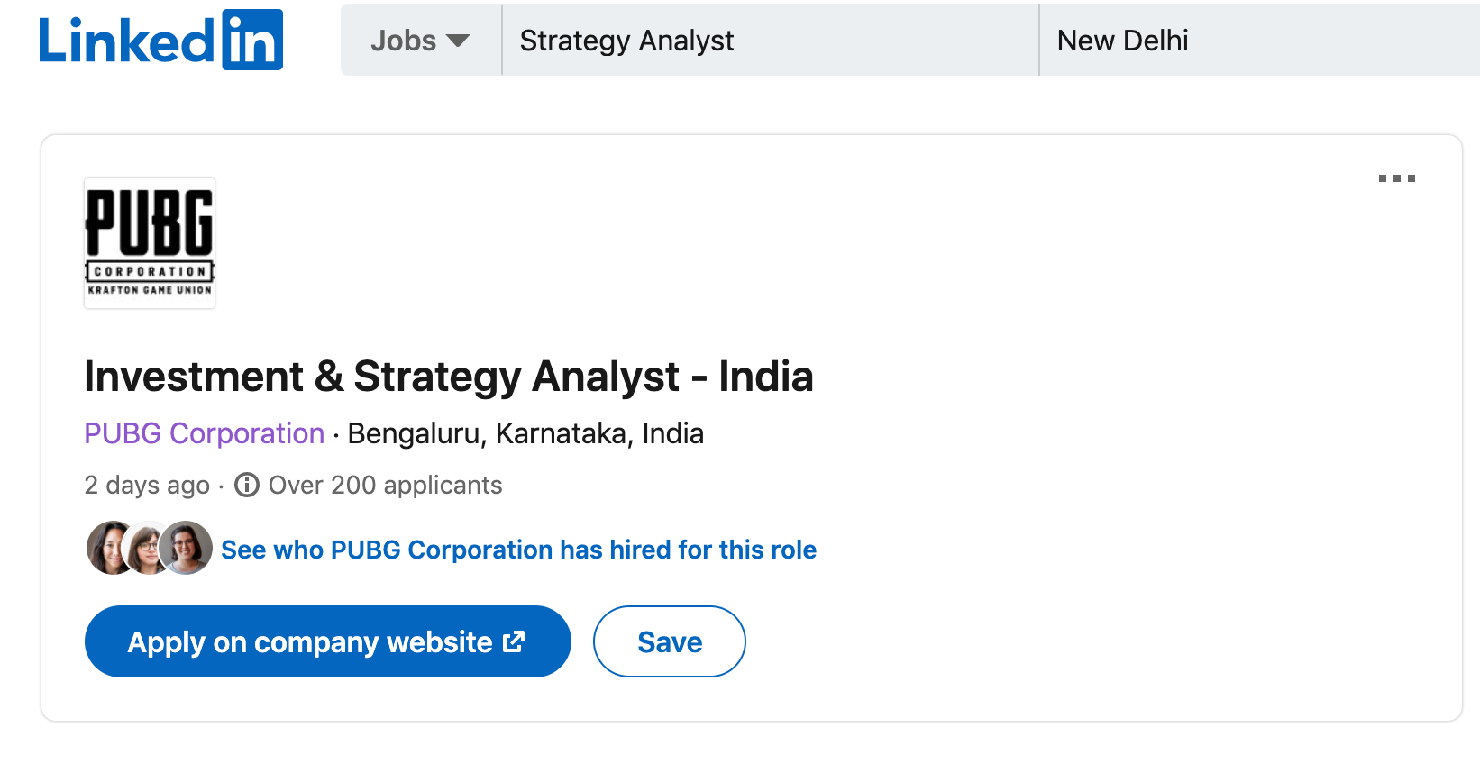Click the 2 days ago posting date

click(146, 486)
